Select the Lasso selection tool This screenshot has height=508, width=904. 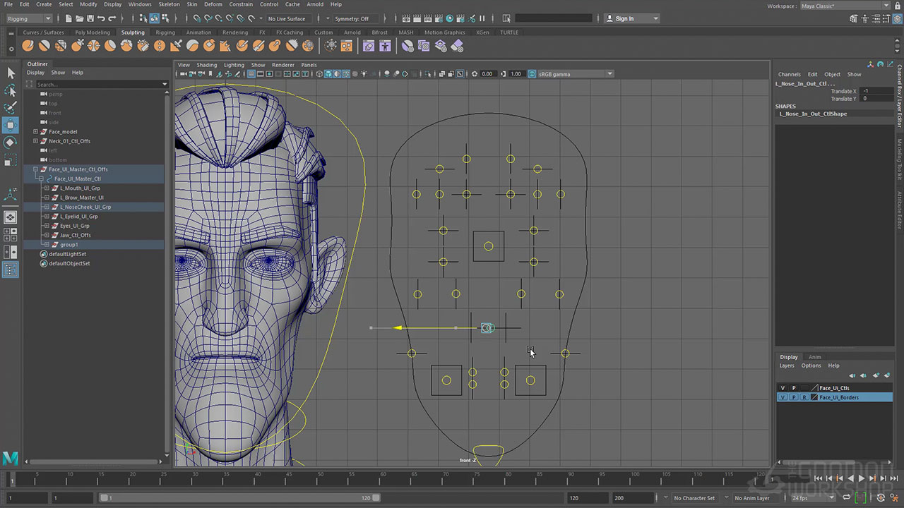11,90
